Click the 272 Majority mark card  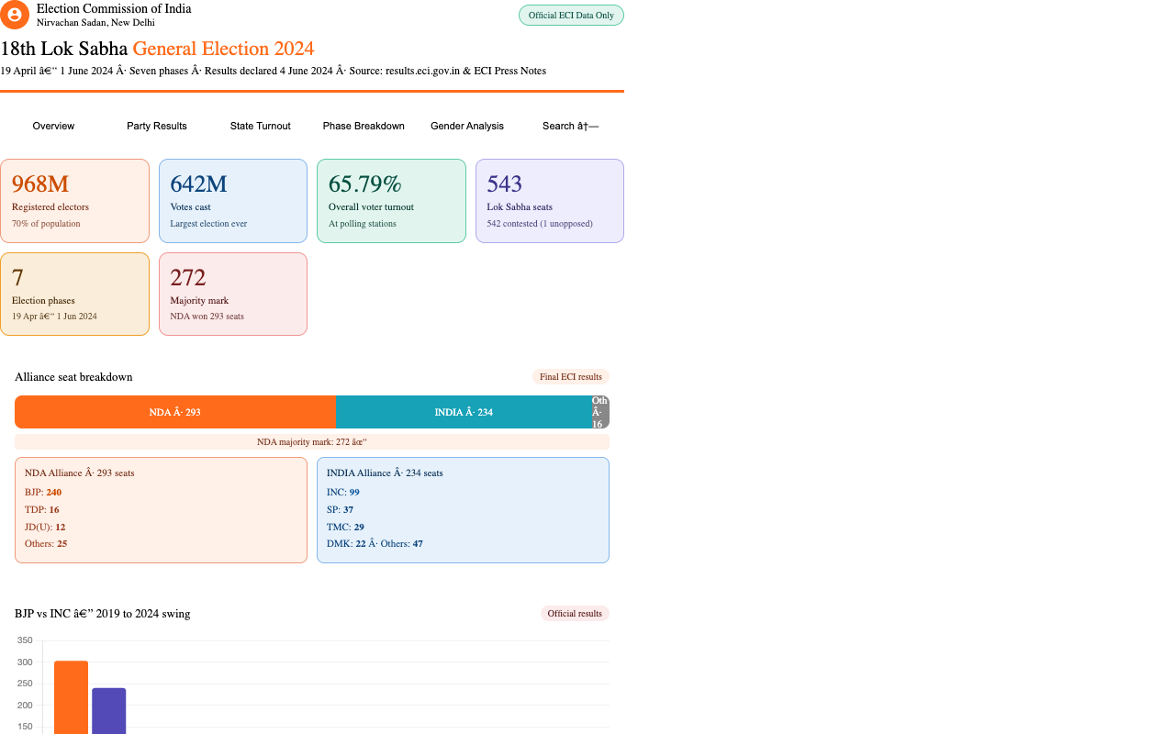point(233,295)
